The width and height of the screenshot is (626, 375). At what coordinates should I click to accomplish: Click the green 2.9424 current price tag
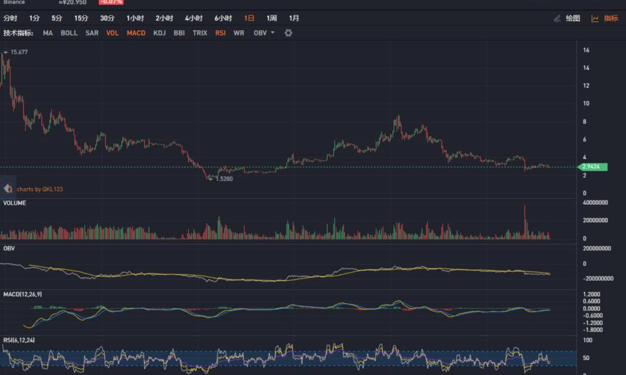pyautogui.click(x=592, y=166)
